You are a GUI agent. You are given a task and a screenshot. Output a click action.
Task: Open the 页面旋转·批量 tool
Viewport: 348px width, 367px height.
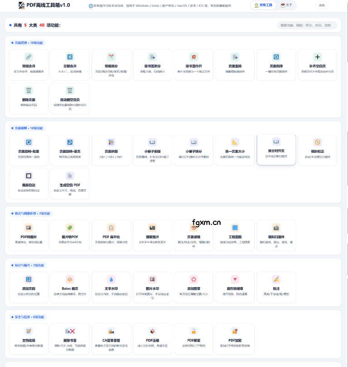[29, 150]
